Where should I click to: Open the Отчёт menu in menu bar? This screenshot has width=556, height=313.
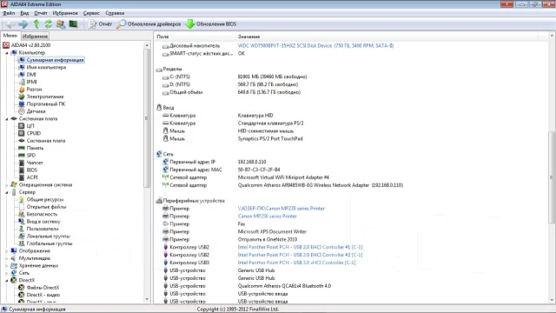41,13
